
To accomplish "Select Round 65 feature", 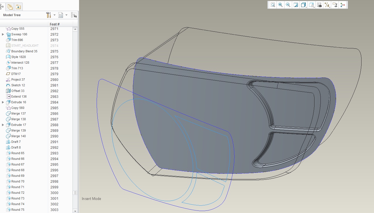I will coord(18,153).
